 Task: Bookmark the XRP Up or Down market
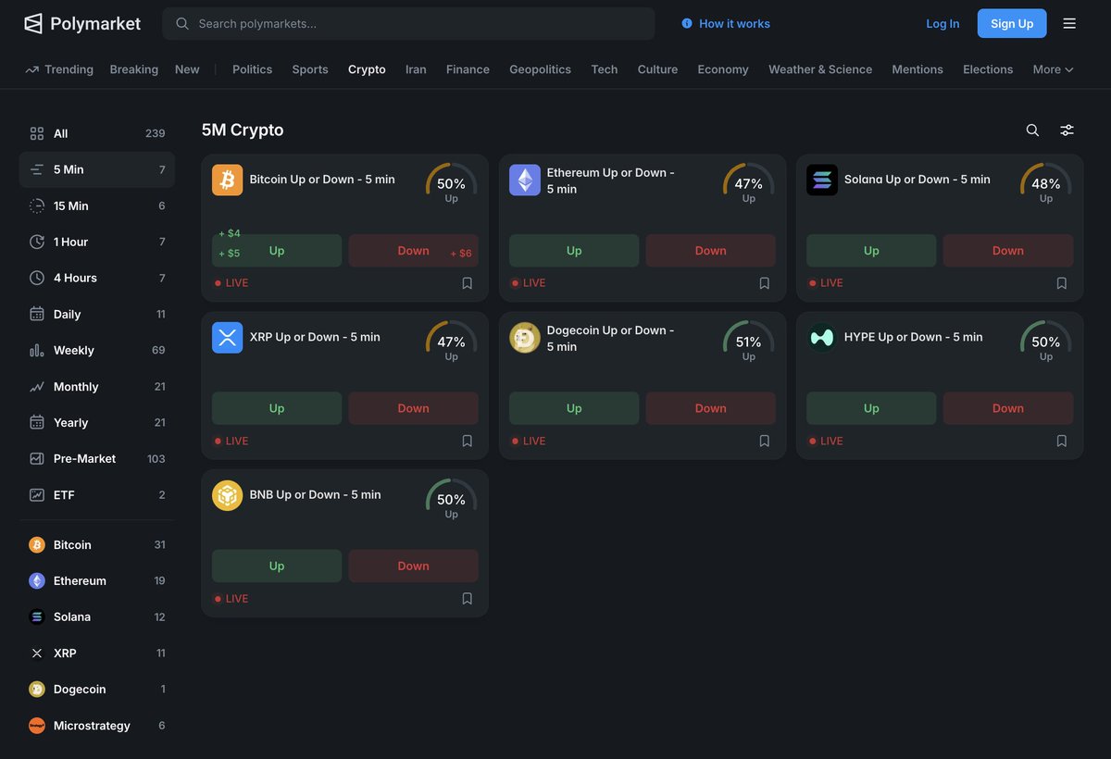click(x=468, y=441)
